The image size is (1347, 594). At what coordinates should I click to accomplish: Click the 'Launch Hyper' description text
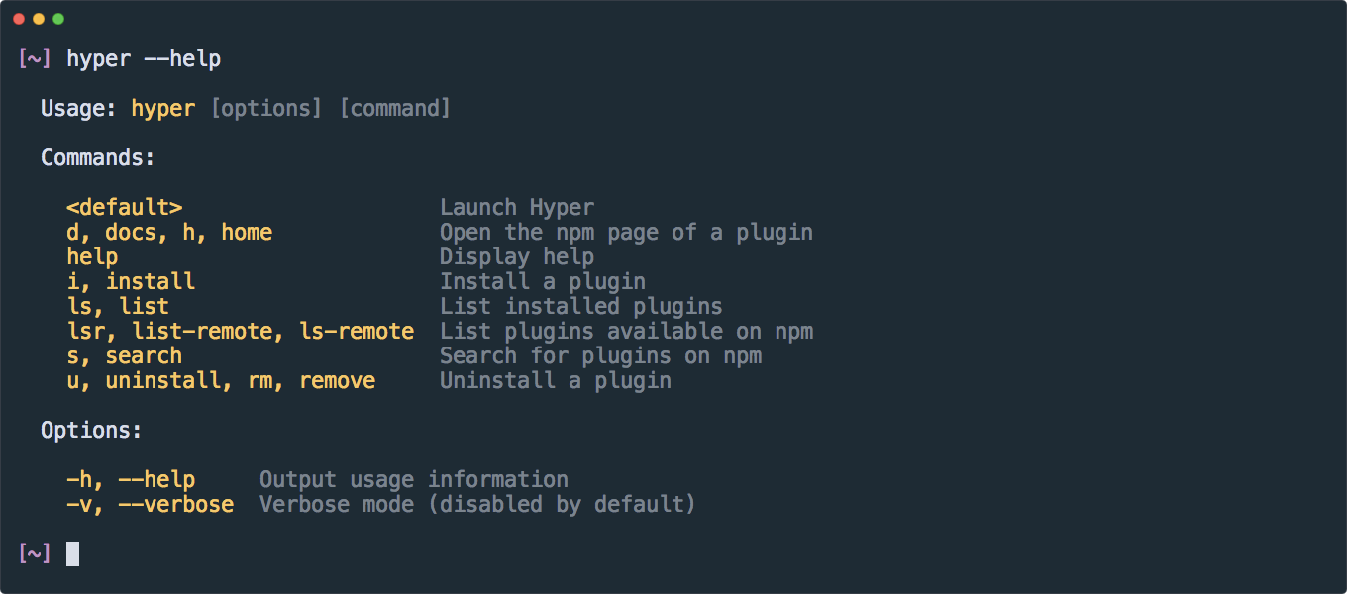pos(517,207)
